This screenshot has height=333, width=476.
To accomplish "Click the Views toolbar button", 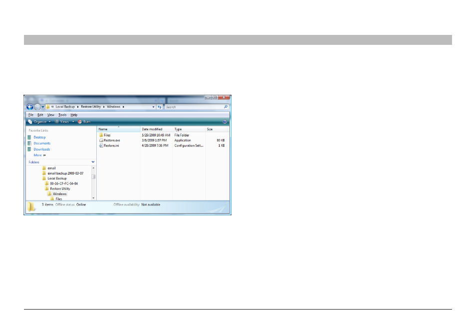I will click(62, 122).
